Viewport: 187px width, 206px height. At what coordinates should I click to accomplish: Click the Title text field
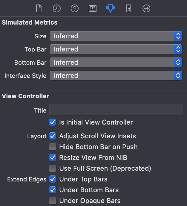(116, 110)
